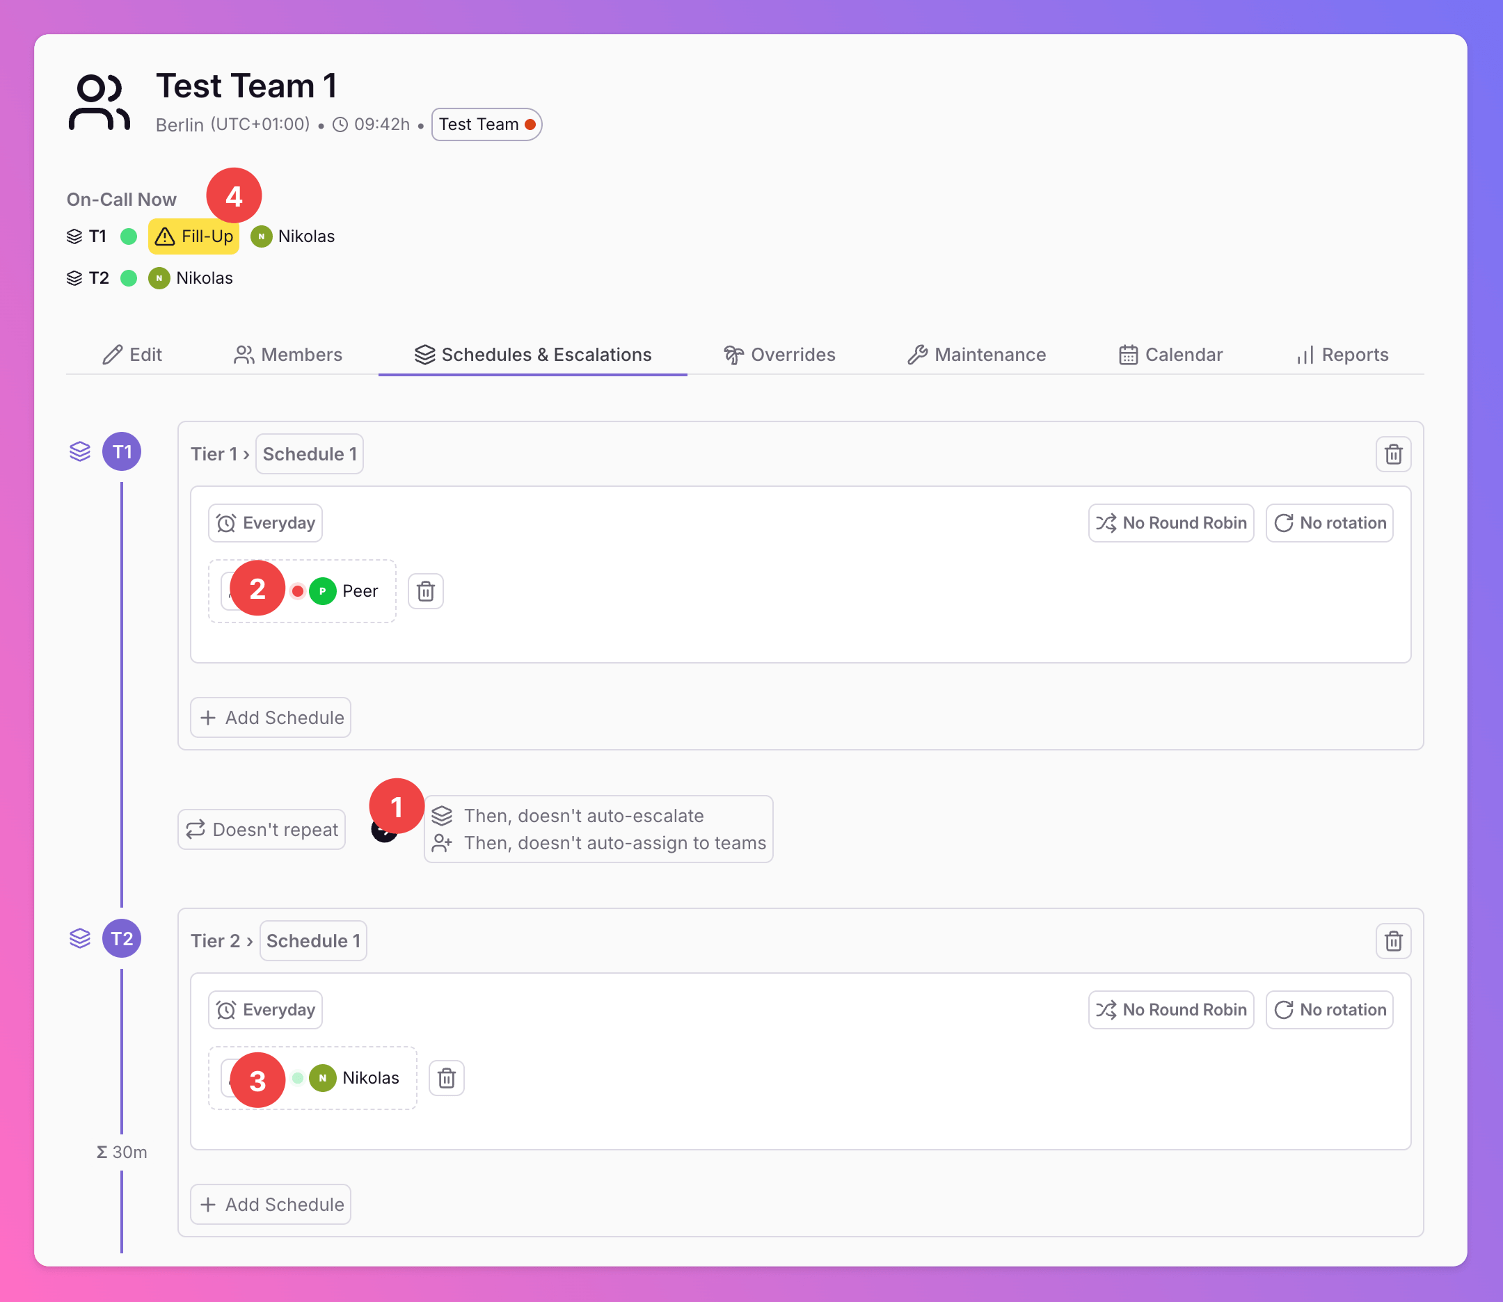Click the T2 tier circle badge
Image resolution: width=1503 pixels, height=1302 pixels.
[x=121, y=939]
